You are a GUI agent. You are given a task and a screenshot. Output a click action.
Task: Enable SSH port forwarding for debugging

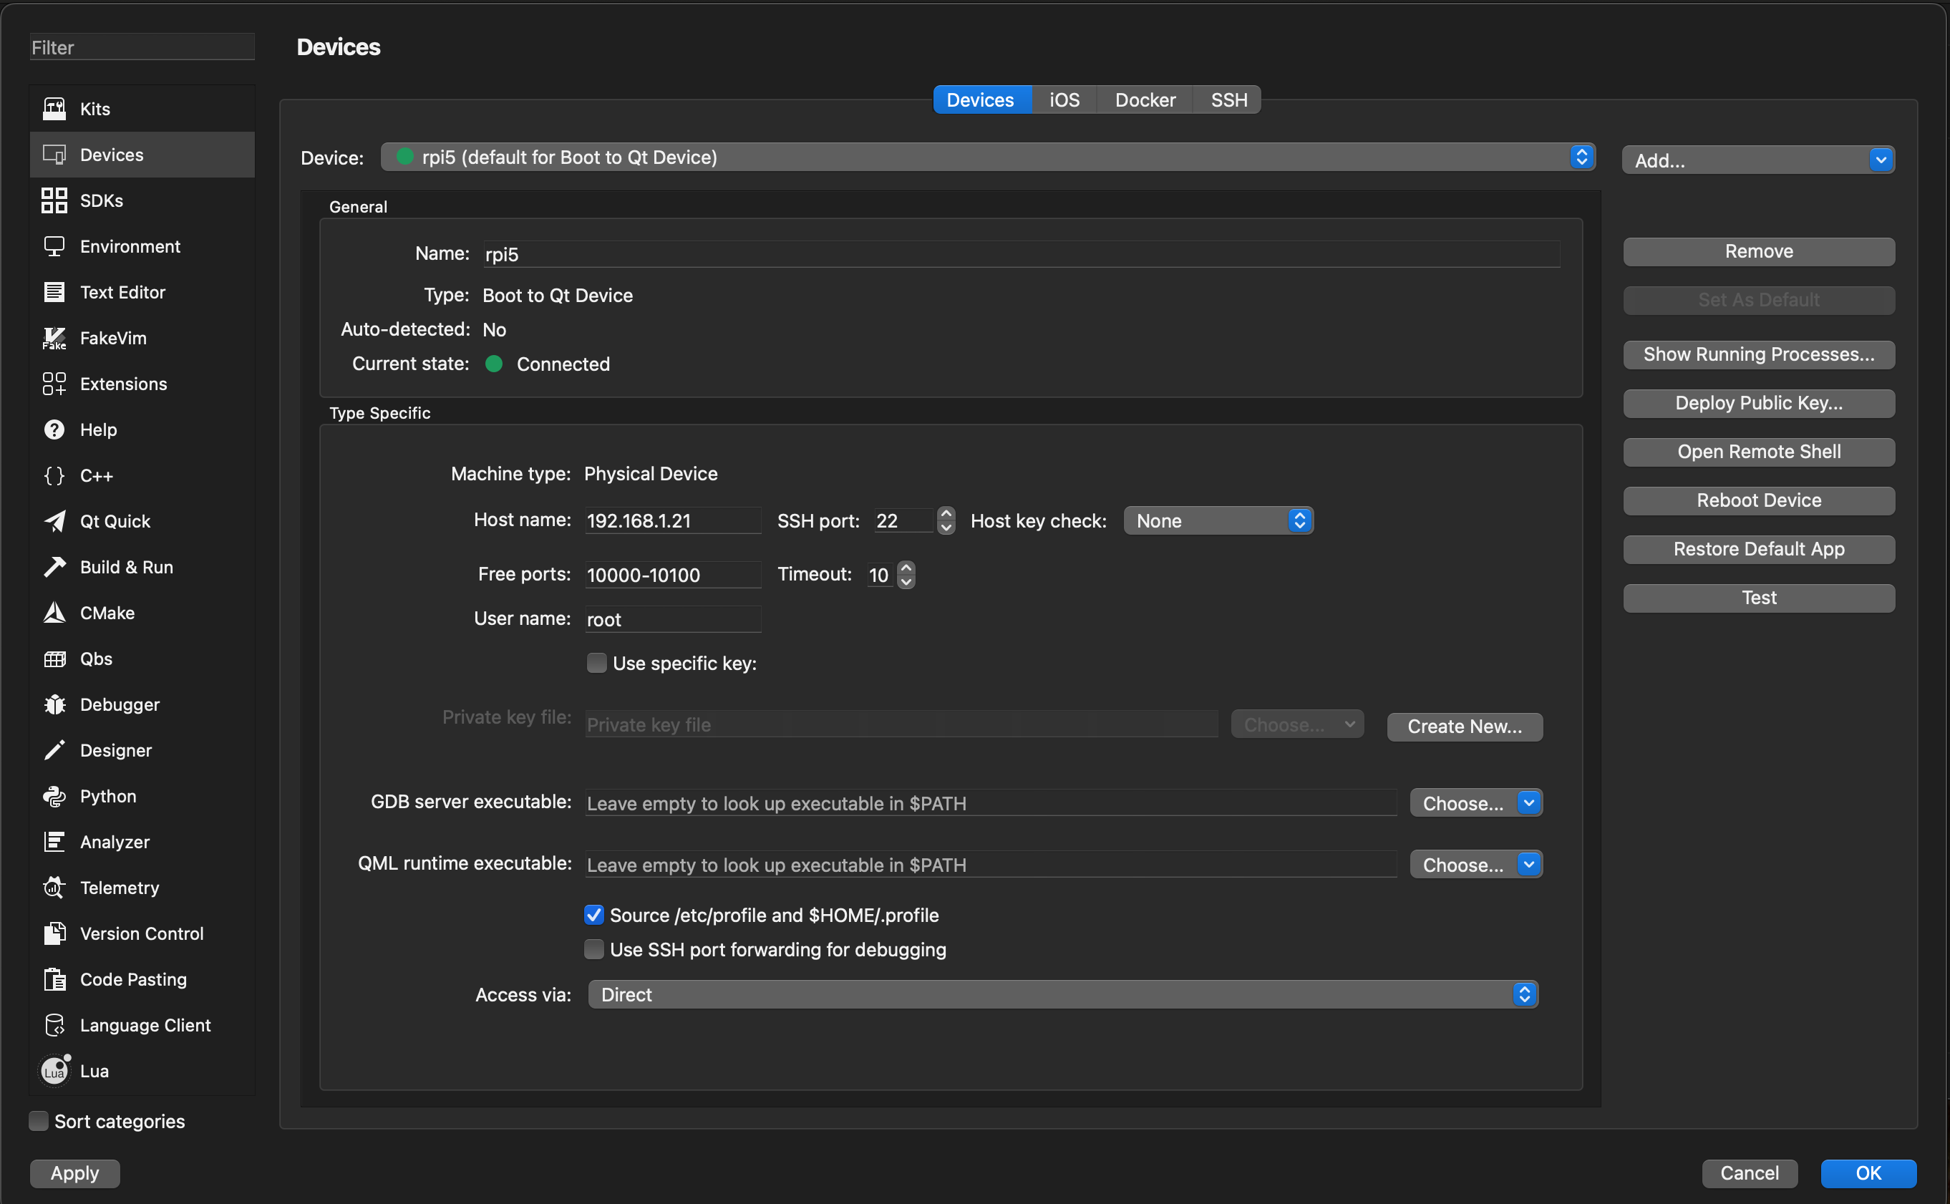pyautogui.click(x=594, y=949)
